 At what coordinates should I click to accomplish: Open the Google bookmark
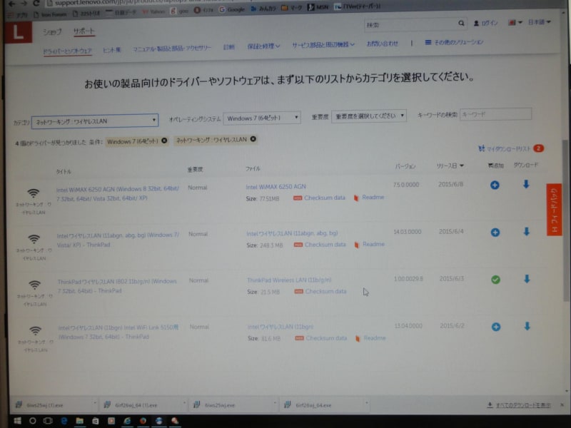[231, 9]
